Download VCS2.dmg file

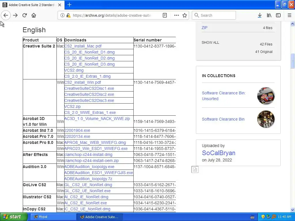tap(74, 70)
